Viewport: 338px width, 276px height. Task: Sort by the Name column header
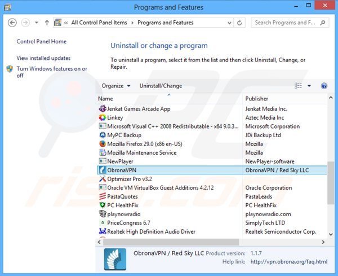(x=169, y=99)
